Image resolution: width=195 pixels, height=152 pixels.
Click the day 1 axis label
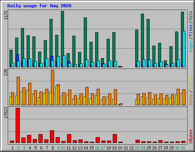click(13, 148)
